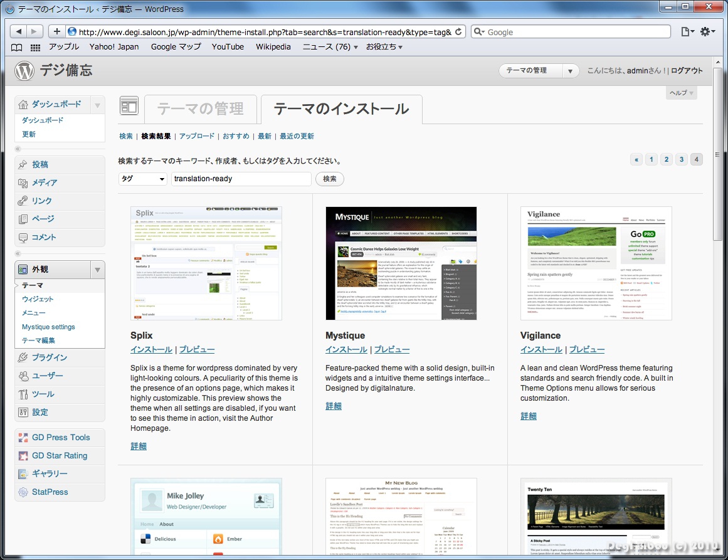Collapse the 外観 menu arrow

tap(97, 270)
